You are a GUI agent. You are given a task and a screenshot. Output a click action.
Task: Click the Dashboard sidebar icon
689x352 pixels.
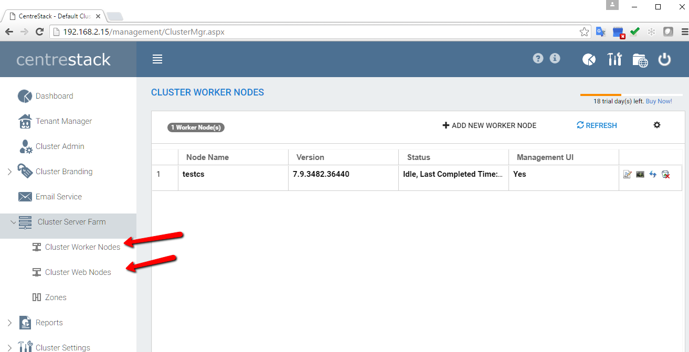(25, 96)
